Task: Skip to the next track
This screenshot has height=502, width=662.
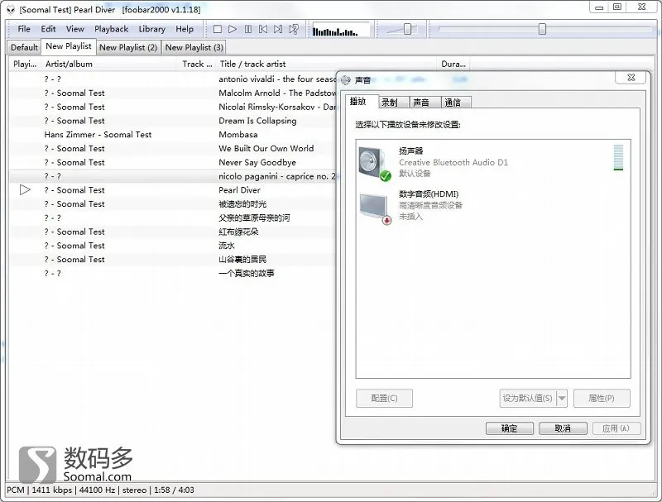Action: [278, 29]
